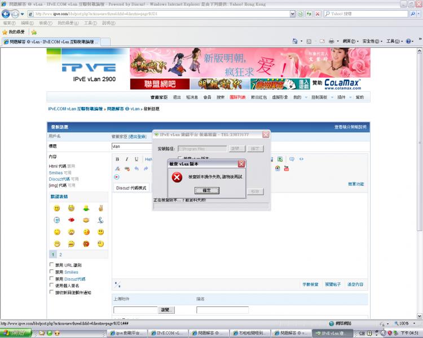
Task: Click the 字數檢查 word count link
Action: coord(311,284)
